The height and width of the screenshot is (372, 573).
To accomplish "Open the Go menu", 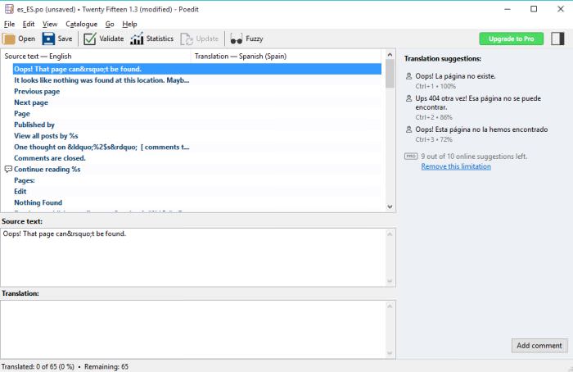I will (110, 24).
